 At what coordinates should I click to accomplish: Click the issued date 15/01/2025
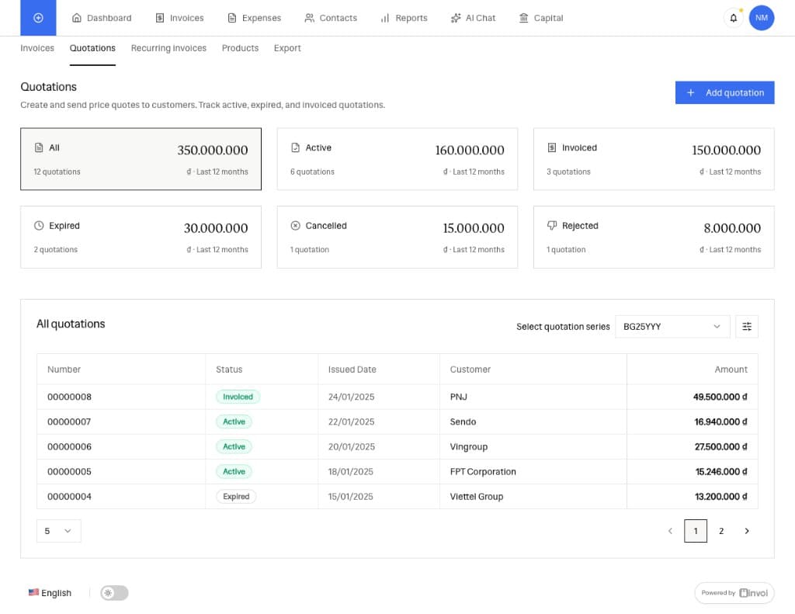(350, 496)
